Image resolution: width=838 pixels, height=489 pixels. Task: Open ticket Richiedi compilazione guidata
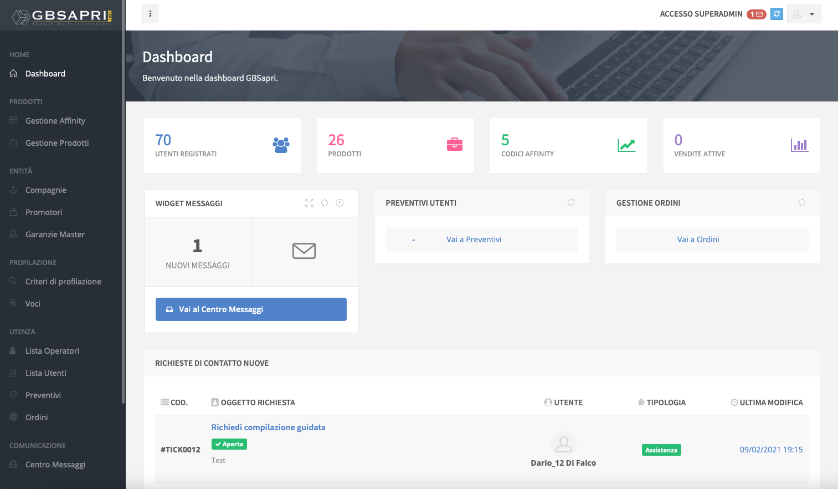click(268, 427)
